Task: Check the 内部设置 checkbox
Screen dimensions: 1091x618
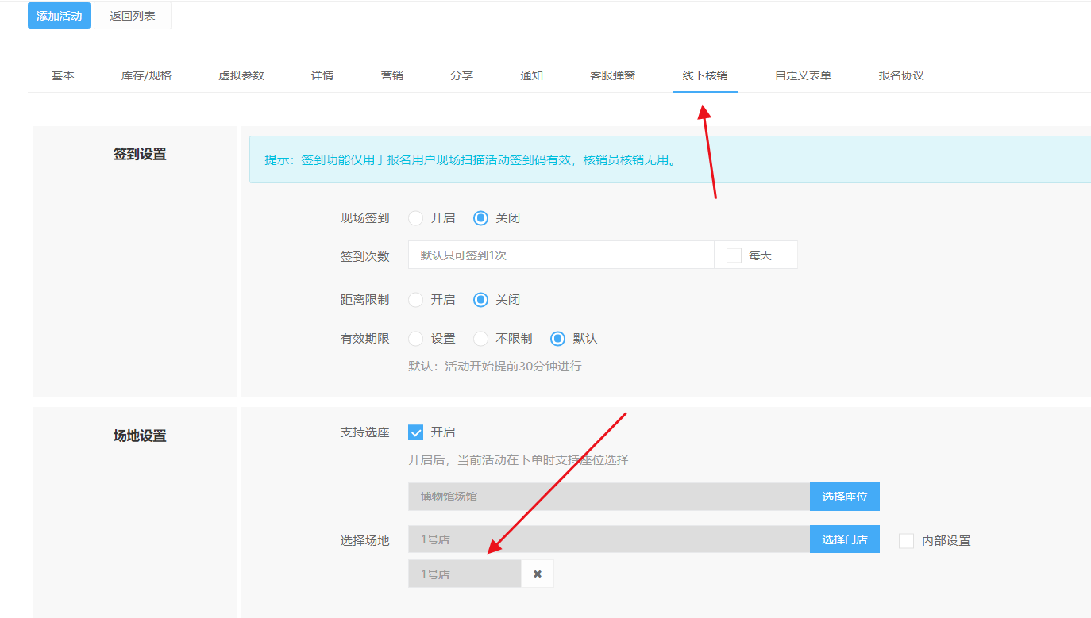Action: (x=906, y=541)
